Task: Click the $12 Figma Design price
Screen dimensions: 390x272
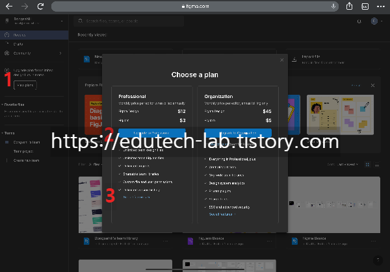Action: pos(181,111)
